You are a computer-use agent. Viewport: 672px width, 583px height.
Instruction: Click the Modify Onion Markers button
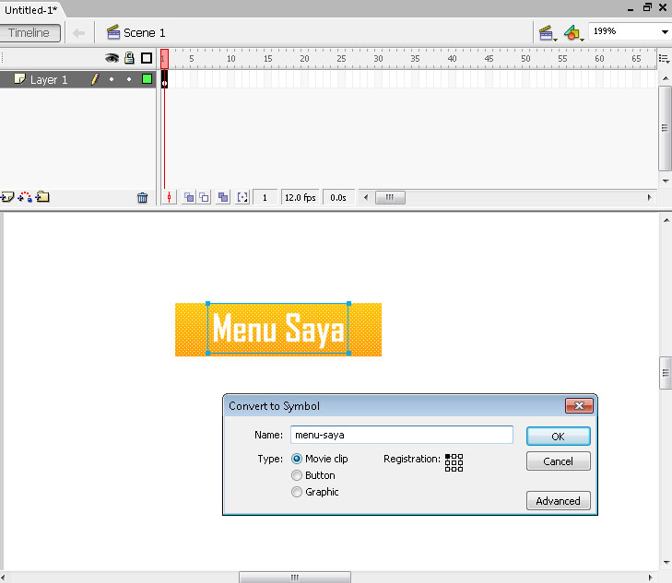242,197
